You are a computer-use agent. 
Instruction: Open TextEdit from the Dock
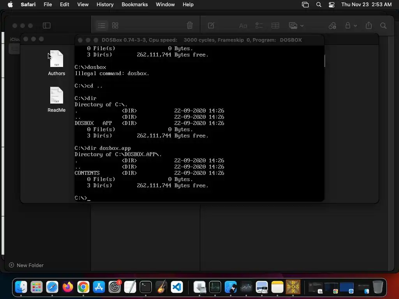[130, 287]
